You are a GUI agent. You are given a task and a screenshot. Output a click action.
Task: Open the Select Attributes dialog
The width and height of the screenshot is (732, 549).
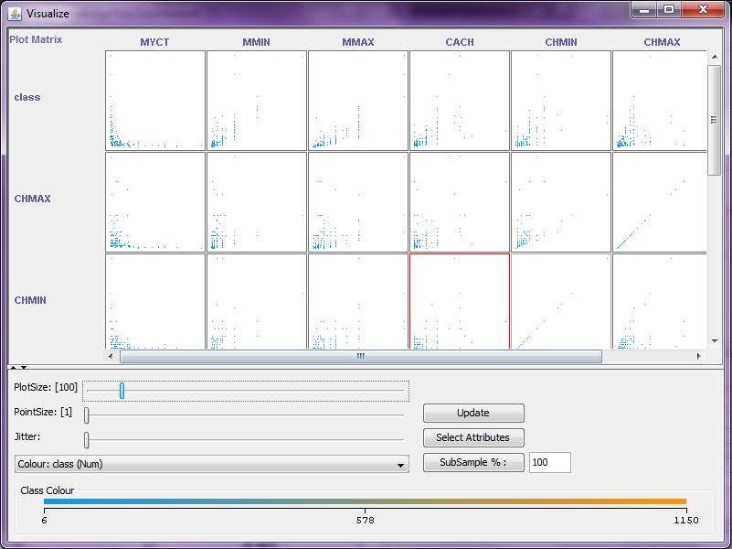pos(473,437)
